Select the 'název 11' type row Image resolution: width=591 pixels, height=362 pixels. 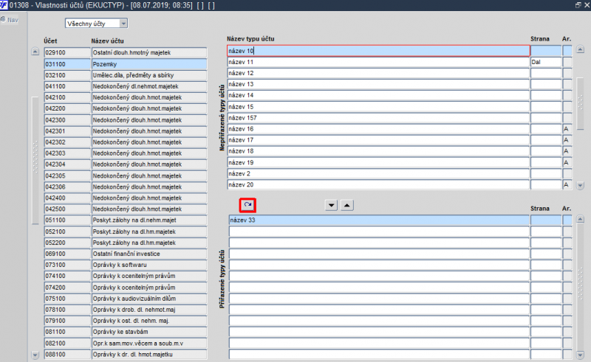(x=378, y=62)
